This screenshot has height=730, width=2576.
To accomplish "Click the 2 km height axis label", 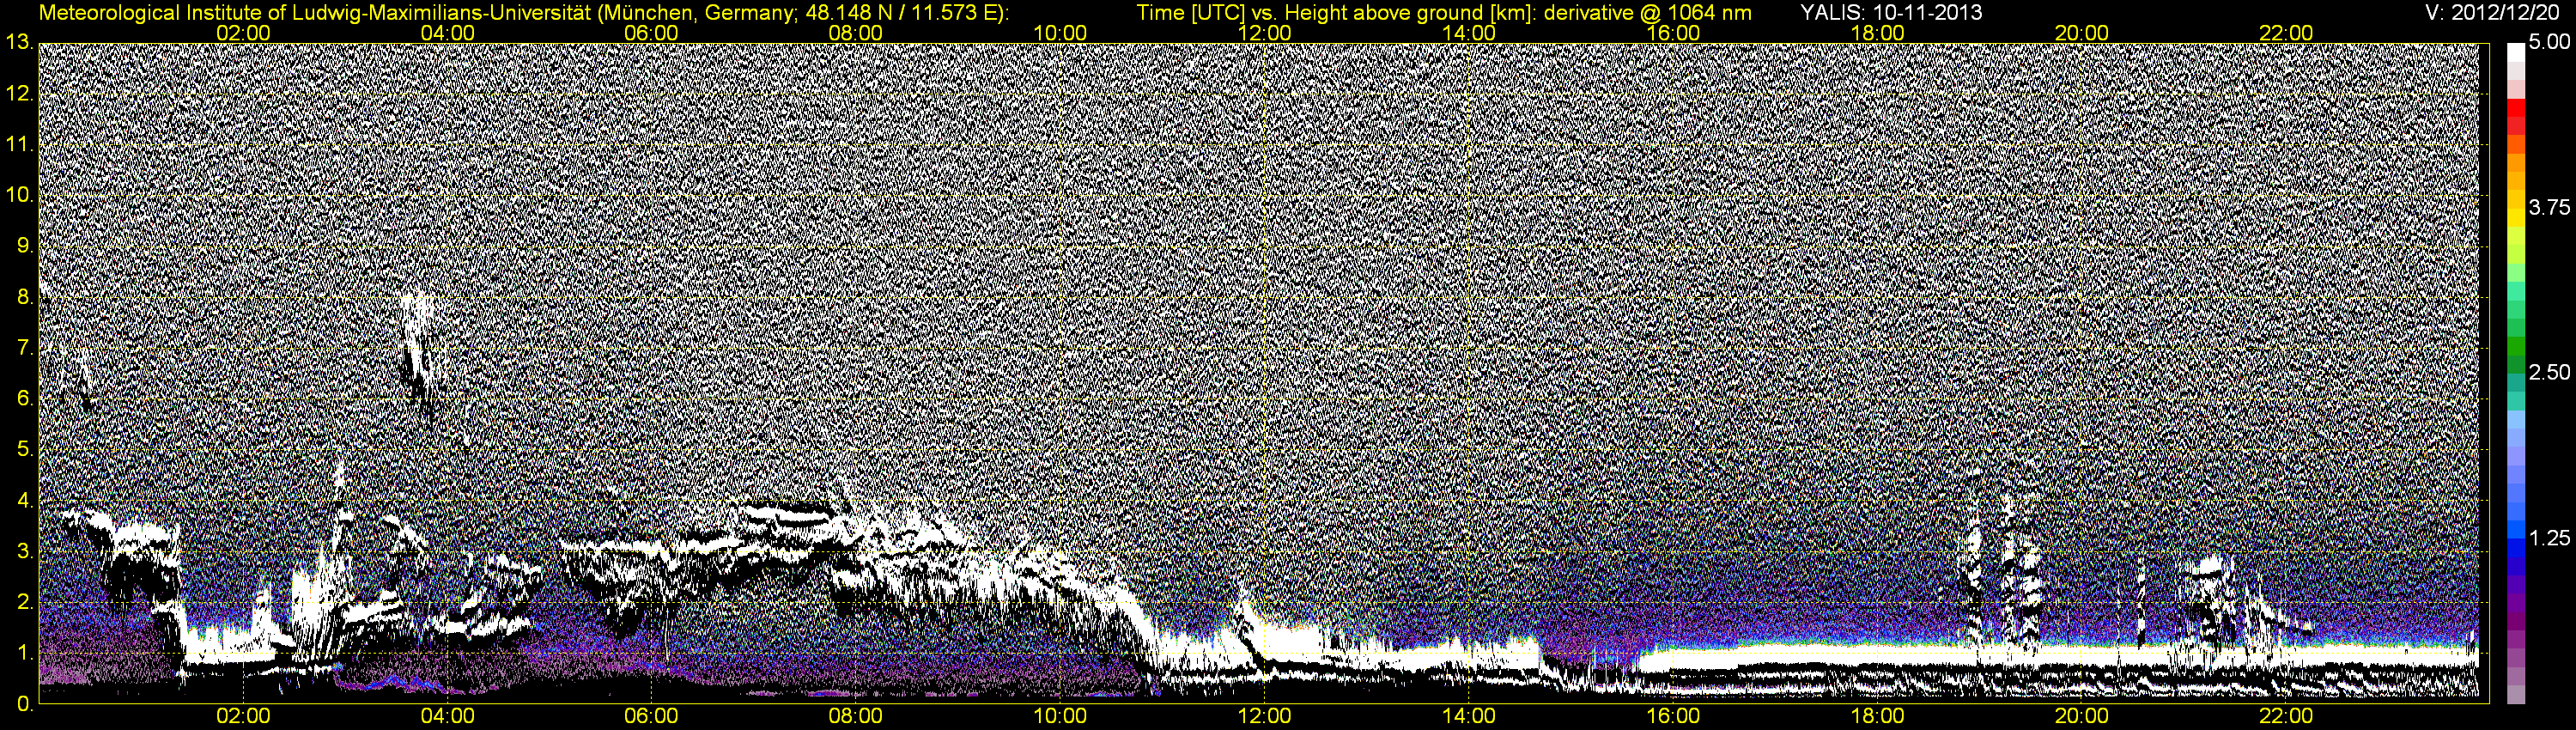I will coord(25,602).
